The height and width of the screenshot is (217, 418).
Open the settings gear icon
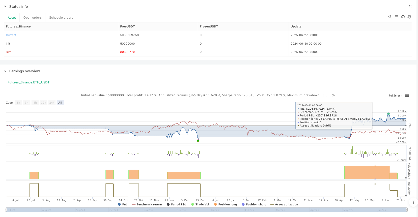point(409,17)
